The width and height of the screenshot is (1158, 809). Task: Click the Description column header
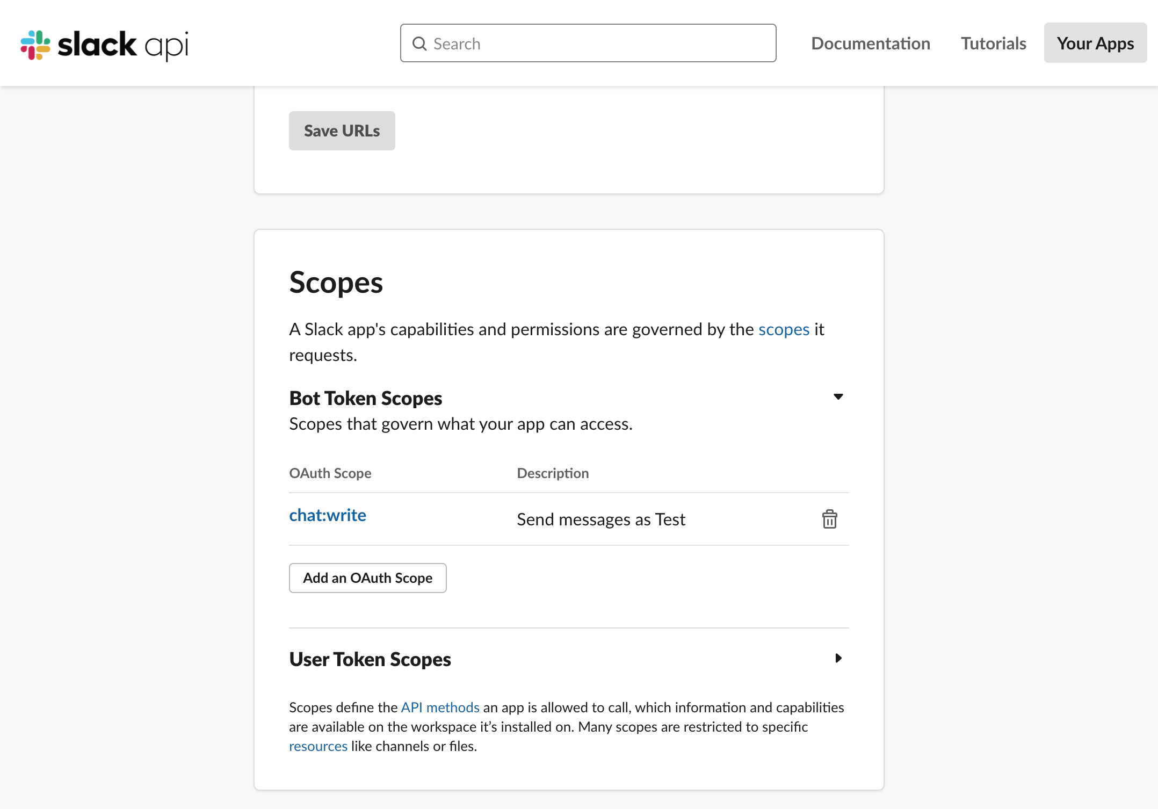coord(553,473)
